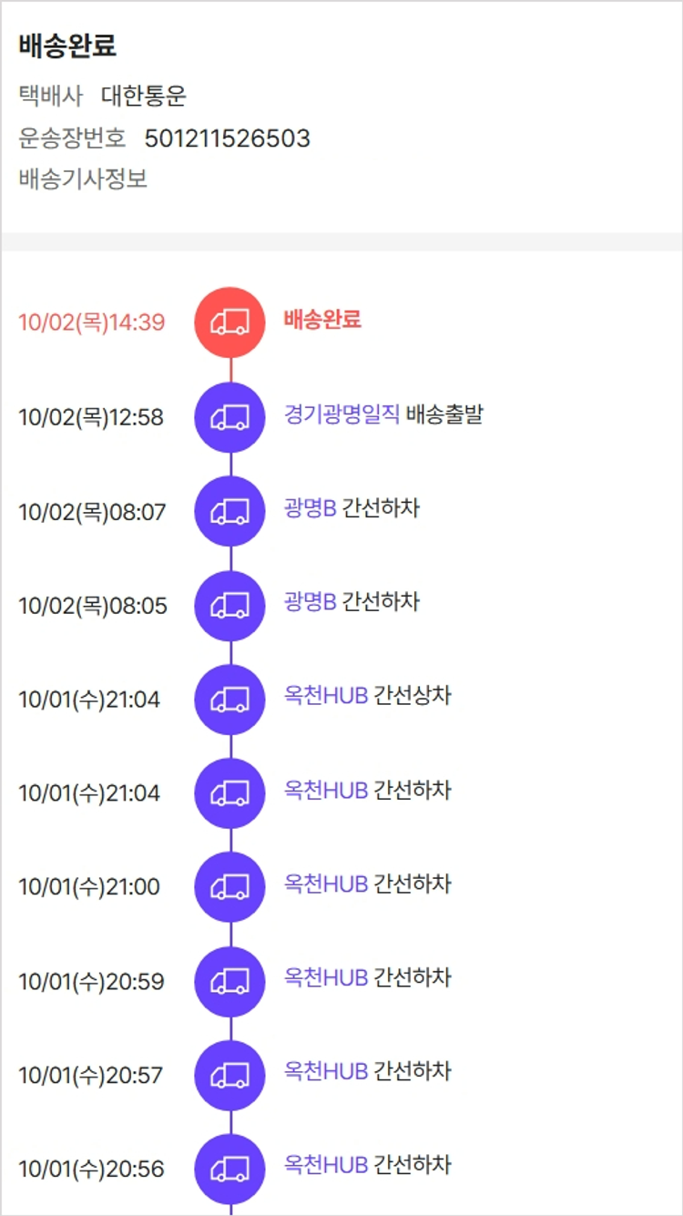Open the 경기광명일직 location link
The height and width of the screenshot is (1216, 683).
point(341,415)
